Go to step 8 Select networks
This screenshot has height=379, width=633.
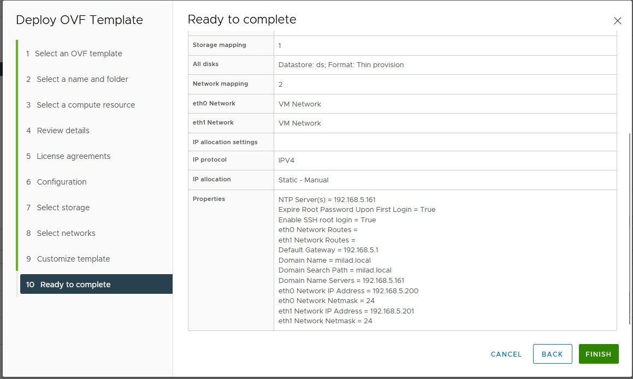(61, 233)
